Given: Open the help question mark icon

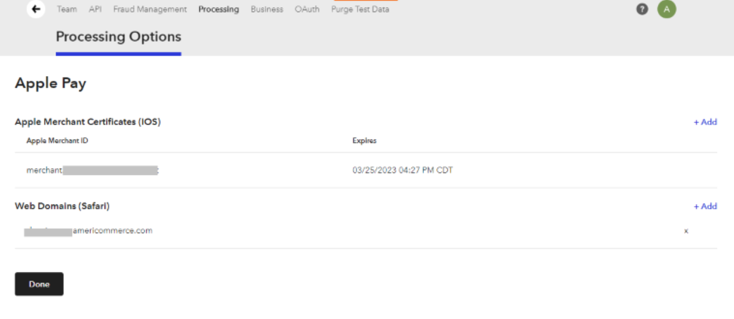Looking at the screenshot, I should [x=642, y=9].
